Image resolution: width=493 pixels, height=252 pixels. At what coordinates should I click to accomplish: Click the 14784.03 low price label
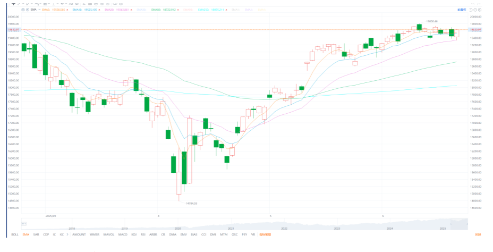tap(191, 204)
